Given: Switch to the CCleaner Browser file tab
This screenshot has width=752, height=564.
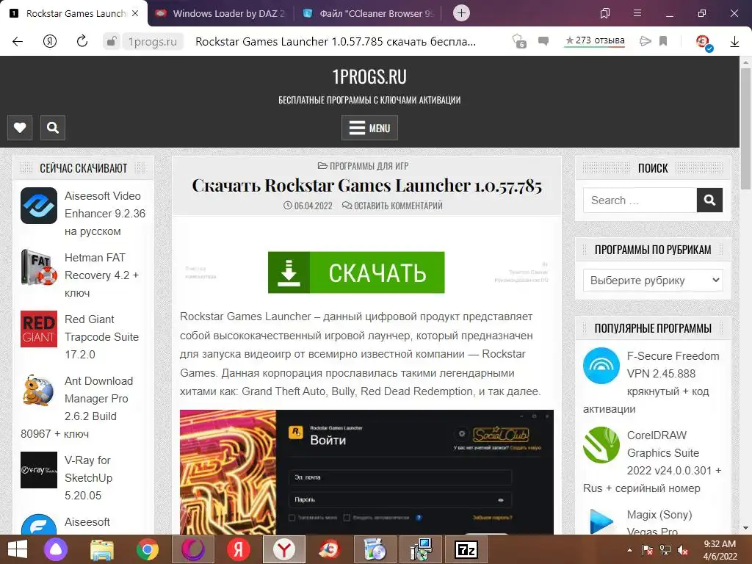Looking at the screenshot, I should coord(369,13).
